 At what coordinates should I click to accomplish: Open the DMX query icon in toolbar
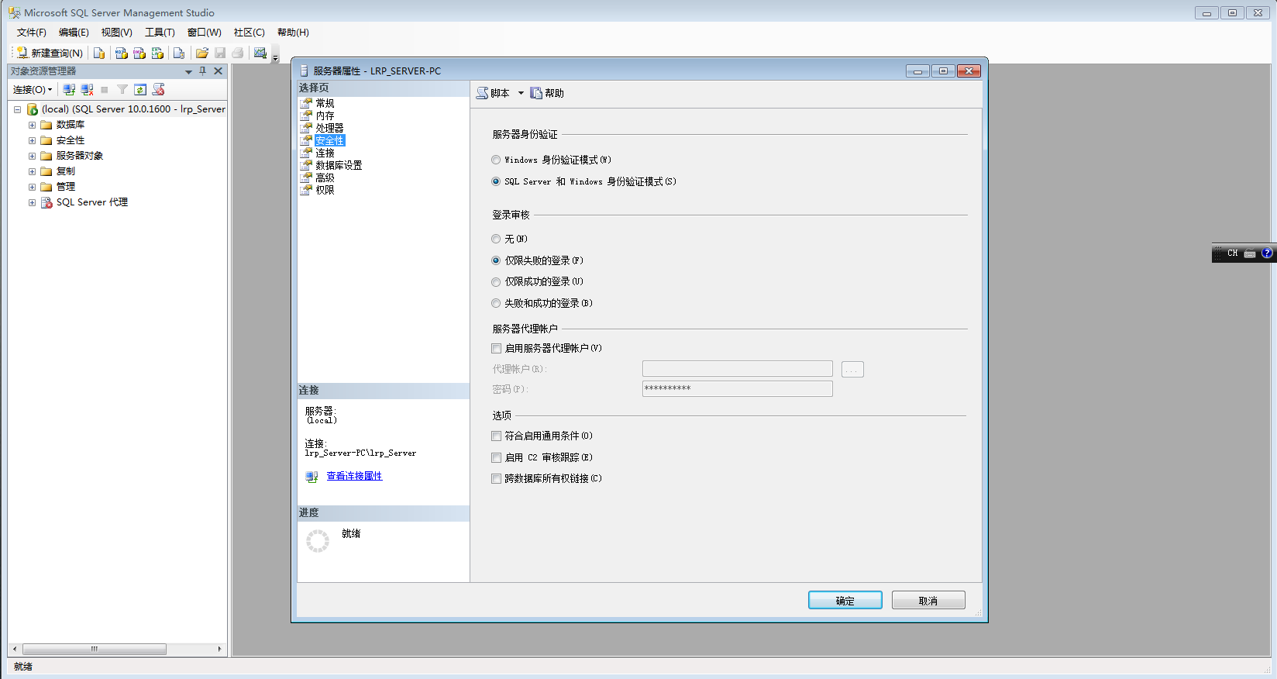(139, 53)
